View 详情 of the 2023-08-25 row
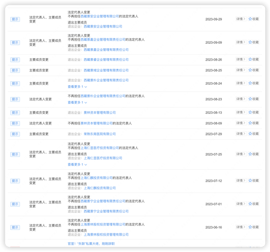This screenshot has height=252, width=270. (x=241, y=70)
